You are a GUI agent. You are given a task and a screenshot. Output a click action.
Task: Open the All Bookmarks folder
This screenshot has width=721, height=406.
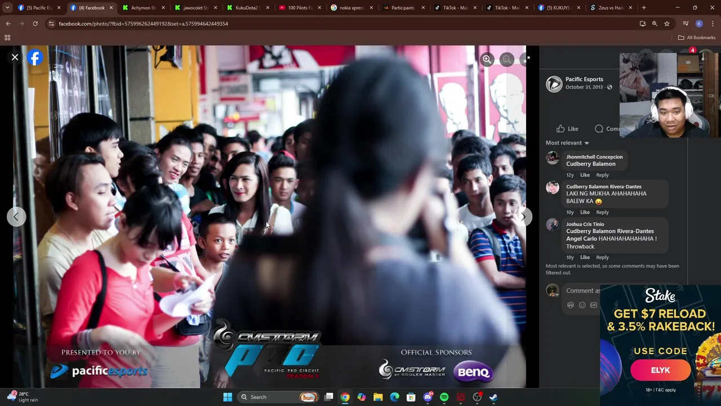[697, 38]
